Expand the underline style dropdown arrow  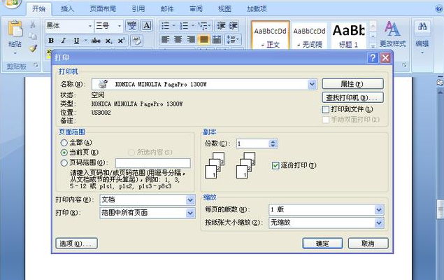pos(85,41)
